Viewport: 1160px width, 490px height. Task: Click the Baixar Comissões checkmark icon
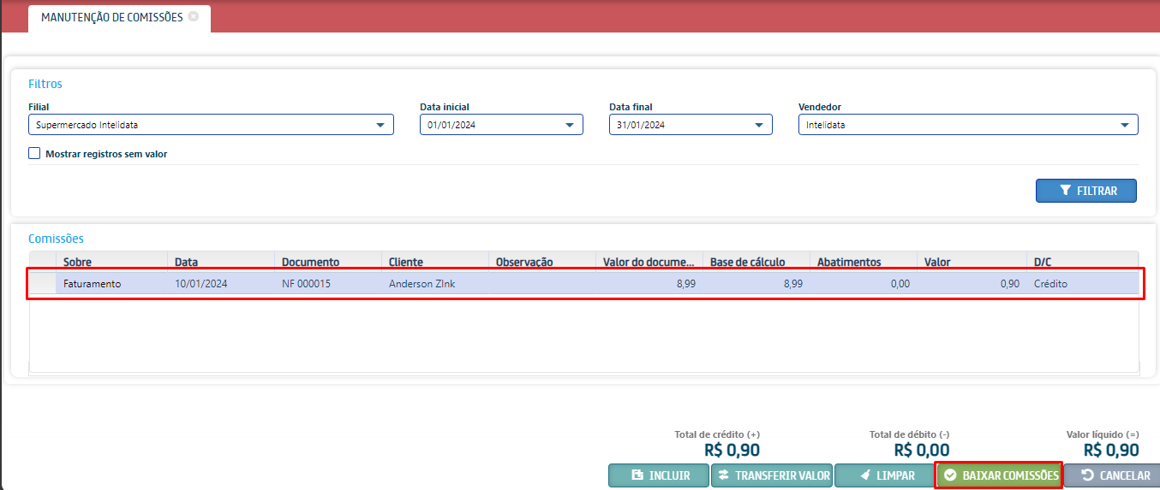[950, 475]
